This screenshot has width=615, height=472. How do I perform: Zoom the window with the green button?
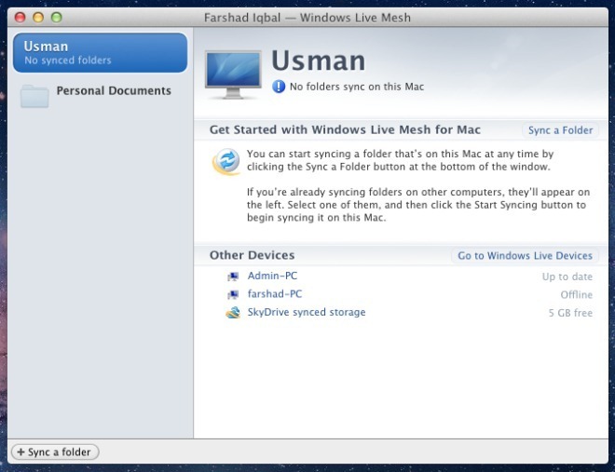(57, 18)
